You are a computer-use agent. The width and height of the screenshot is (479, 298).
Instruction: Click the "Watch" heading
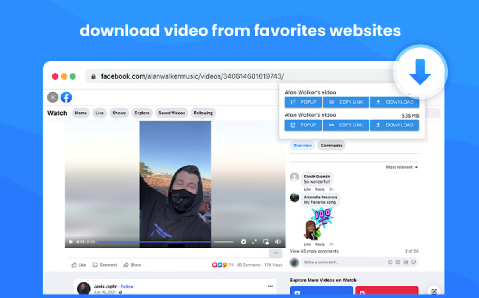(57, 113)
